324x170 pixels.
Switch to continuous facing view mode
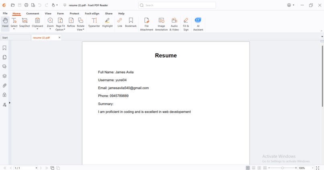click(265, 168)
